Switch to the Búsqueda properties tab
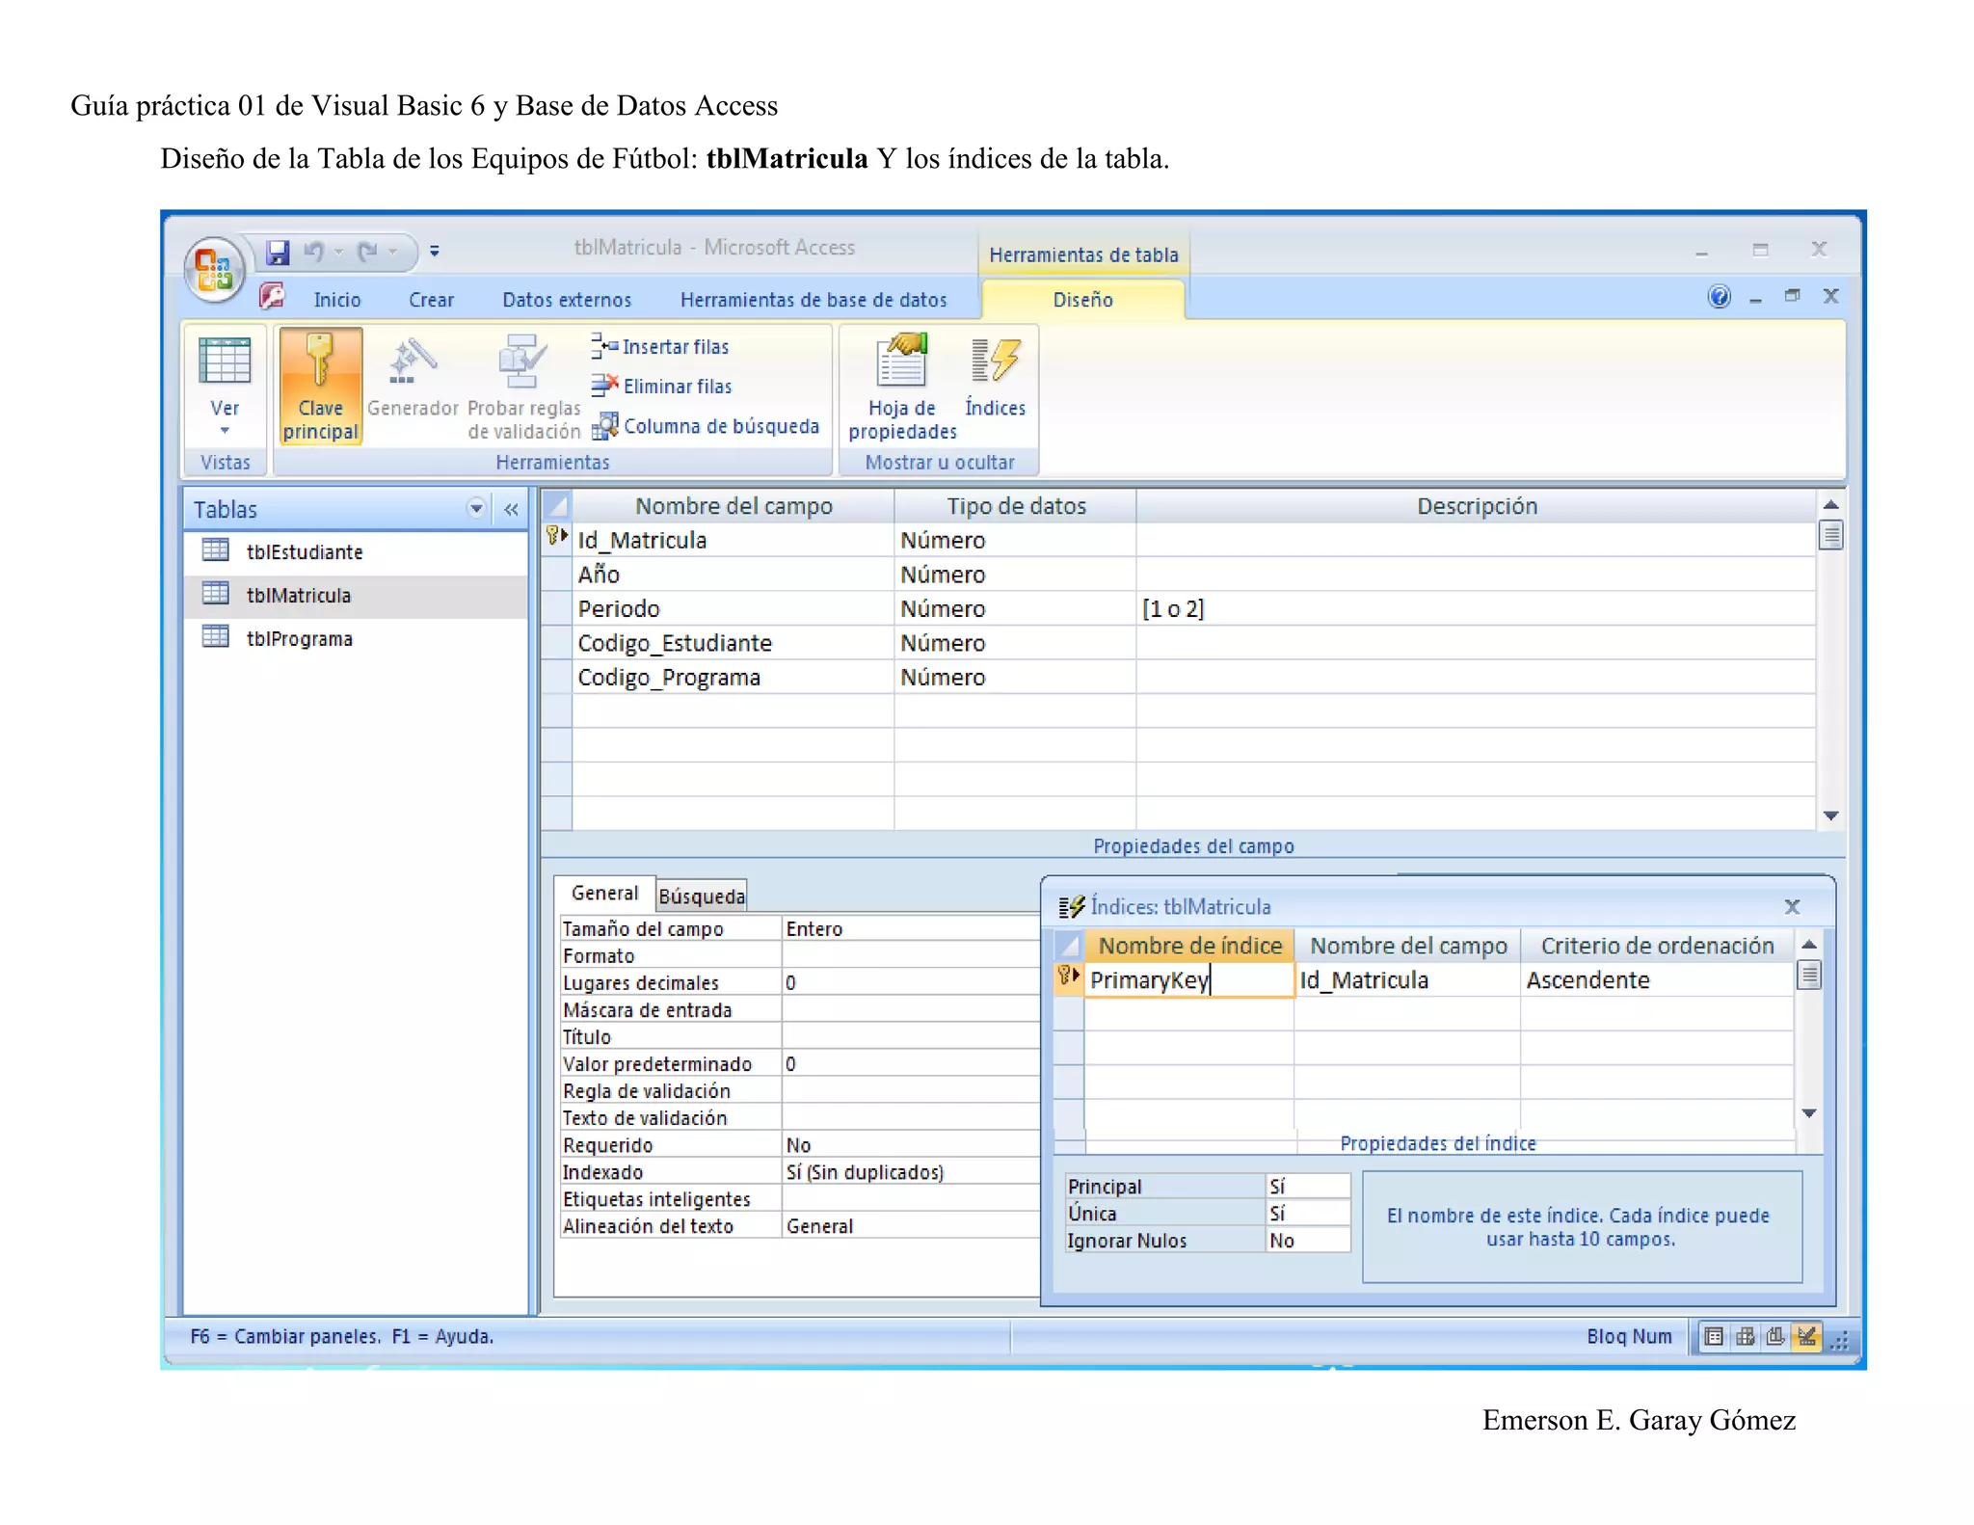Image resolution: width=1974 pixels, height=1525 pixels. [702, 896]
